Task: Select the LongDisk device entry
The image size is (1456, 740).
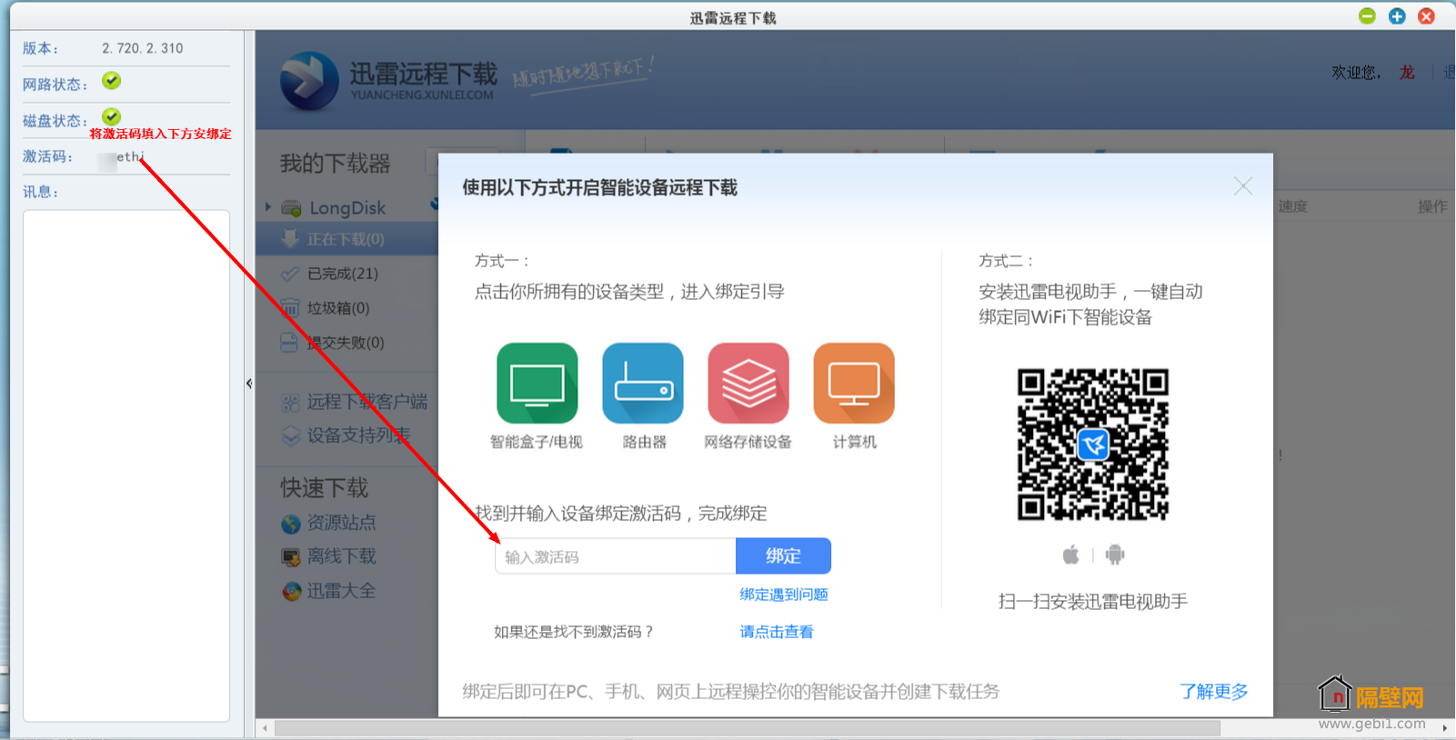Action: coord(347,208)
